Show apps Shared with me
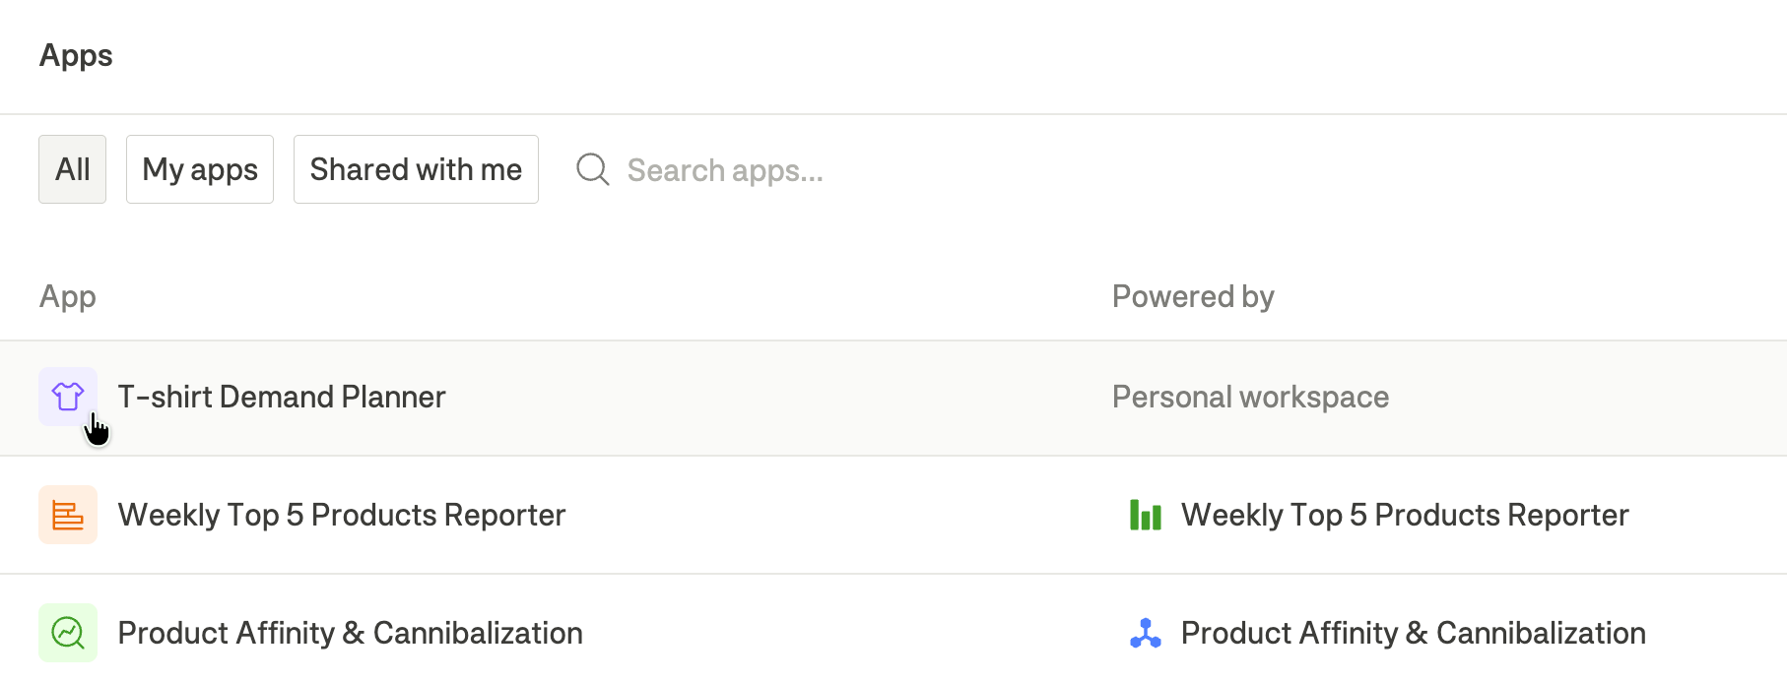This screenshot has height=682, width=1787. click(x=416, y=169)
